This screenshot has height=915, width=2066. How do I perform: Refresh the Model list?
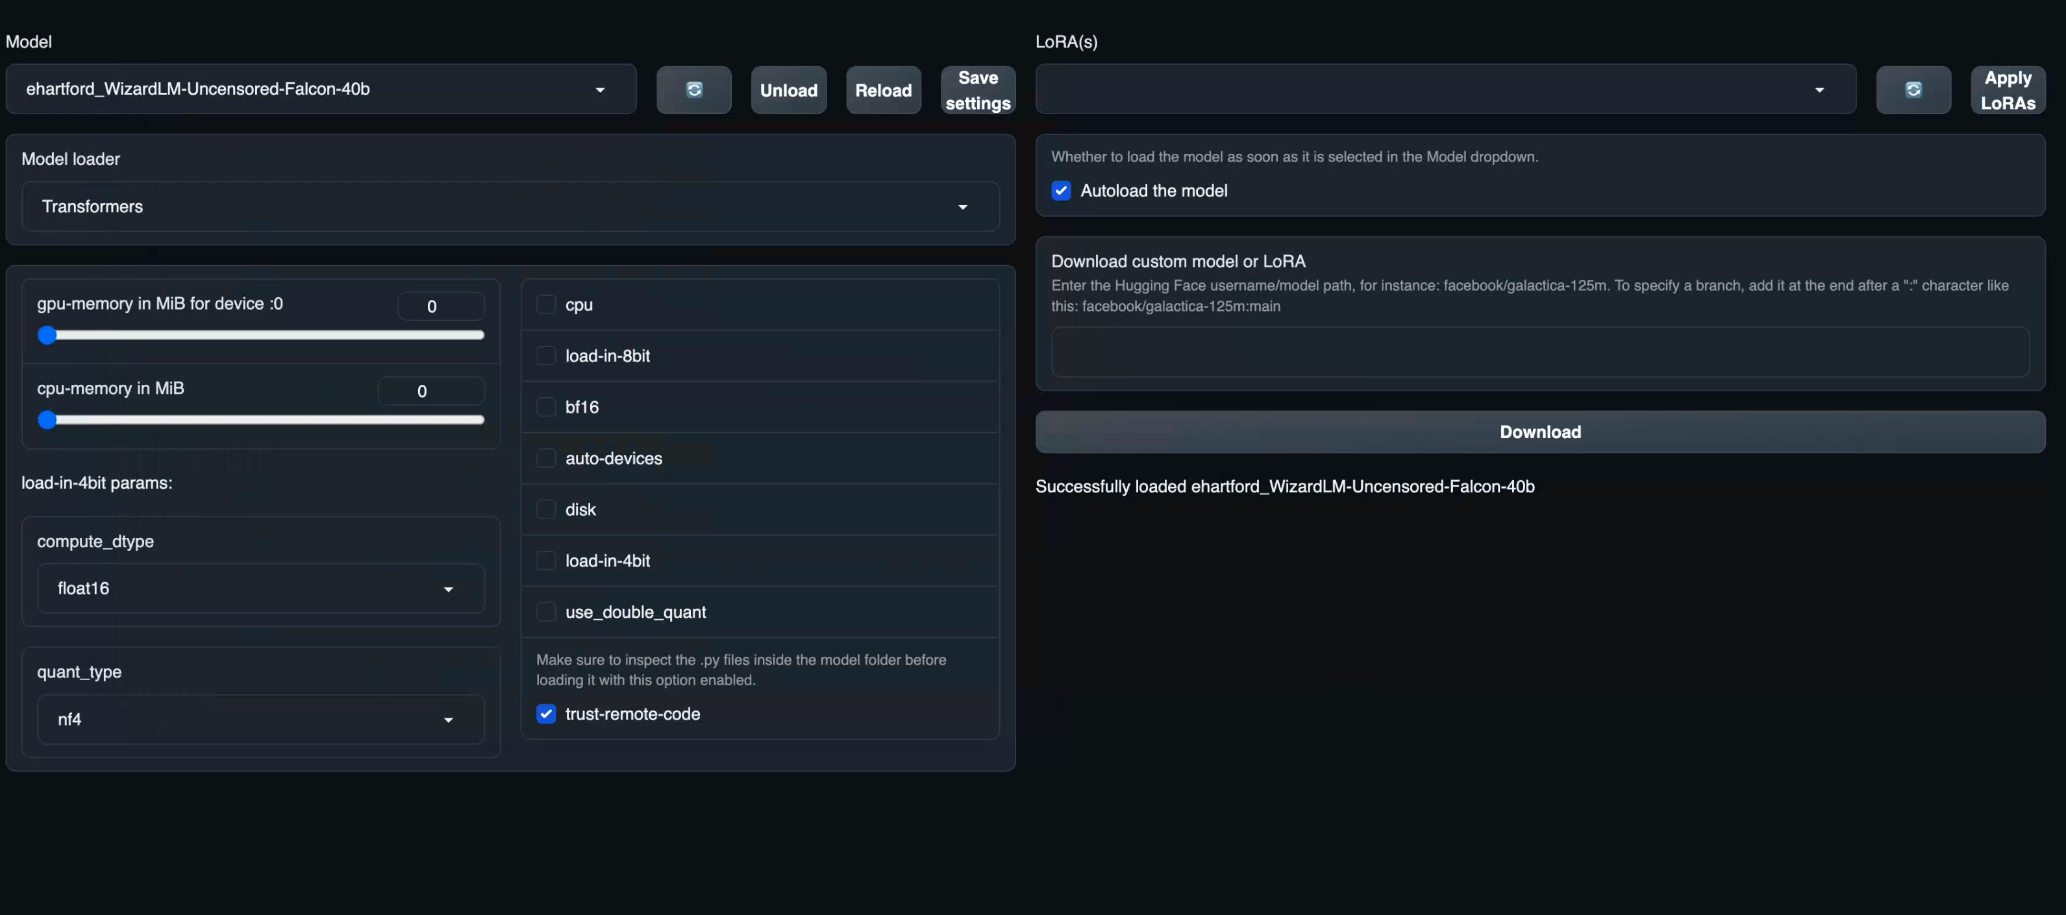693,90
